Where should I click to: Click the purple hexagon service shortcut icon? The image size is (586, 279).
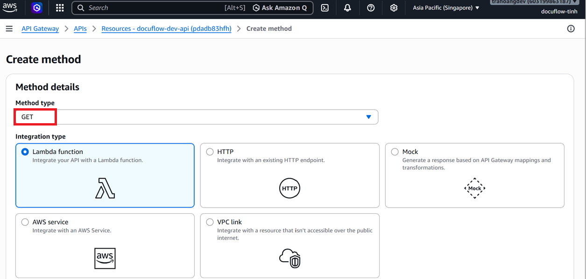pos(37,8)
